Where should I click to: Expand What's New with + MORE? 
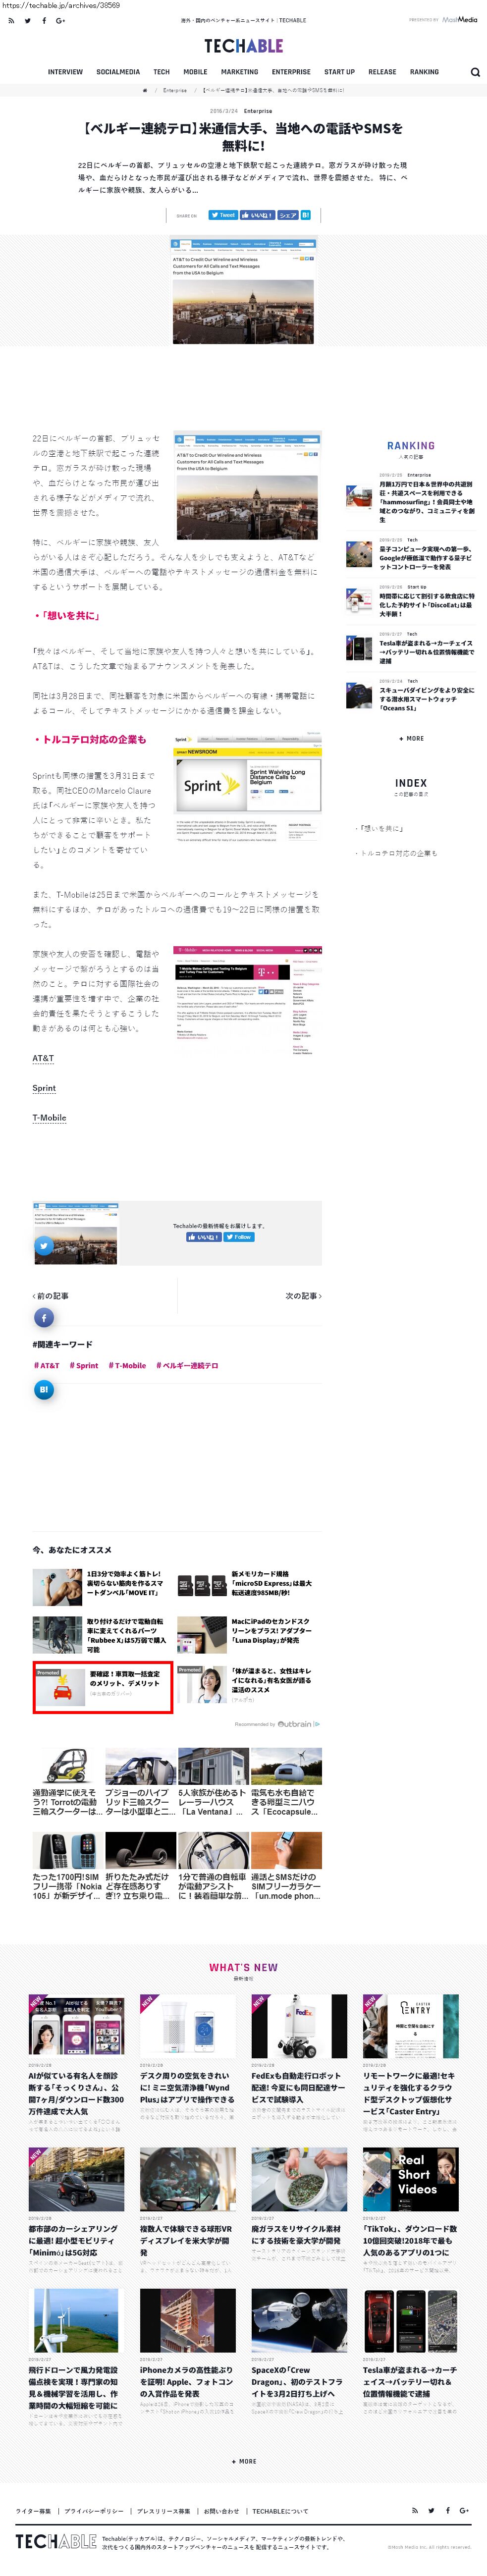[x=243, y=2461]
